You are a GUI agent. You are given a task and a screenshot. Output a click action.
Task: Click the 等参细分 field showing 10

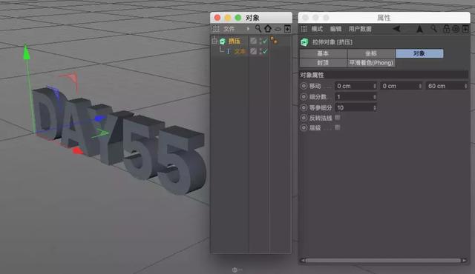click(x=356, y=107)
